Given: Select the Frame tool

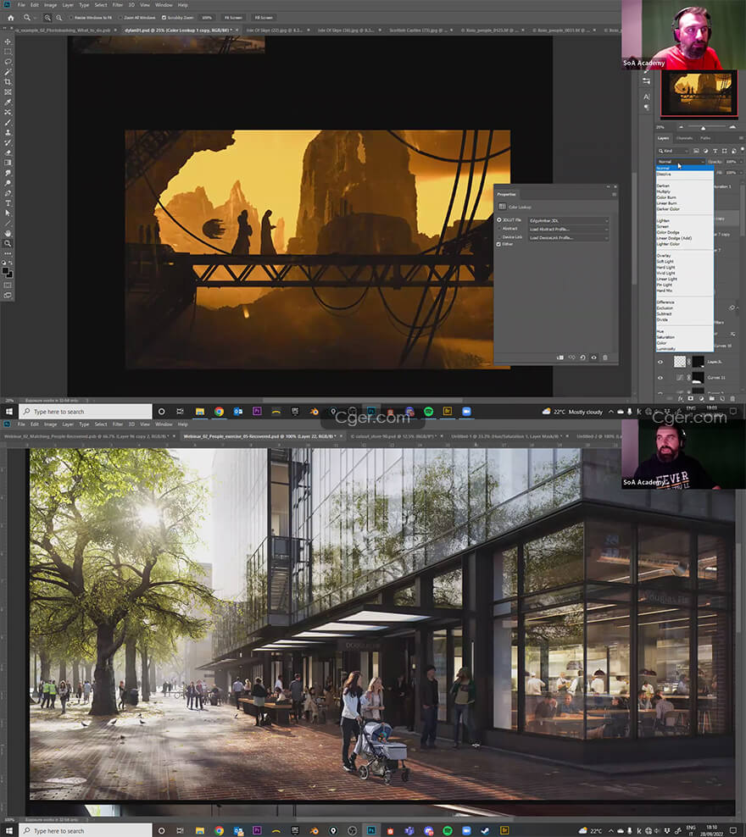Looking at the screenshot, I should tap(8, 92).
